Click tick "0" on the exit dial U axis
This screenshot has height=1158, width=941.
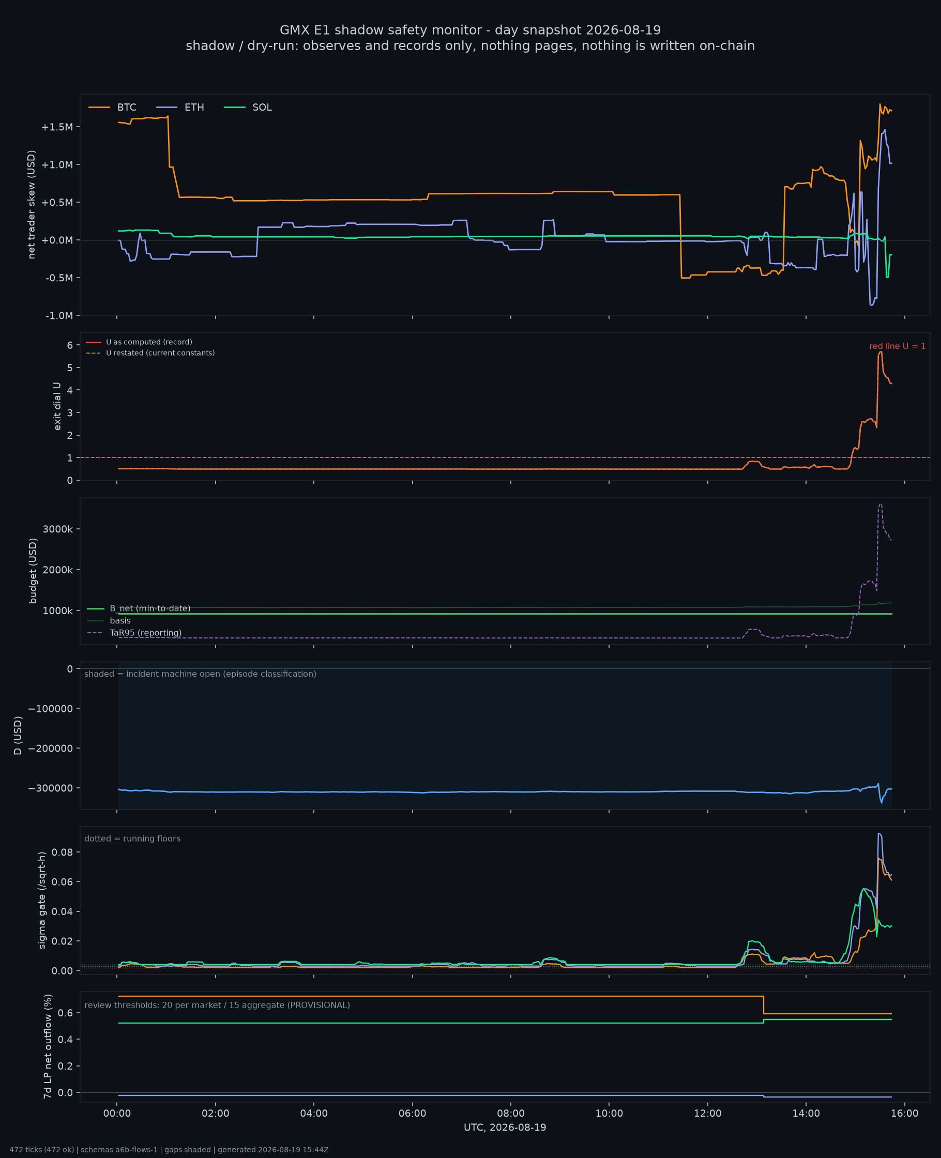pyautogui.click(x=70, y=480)
